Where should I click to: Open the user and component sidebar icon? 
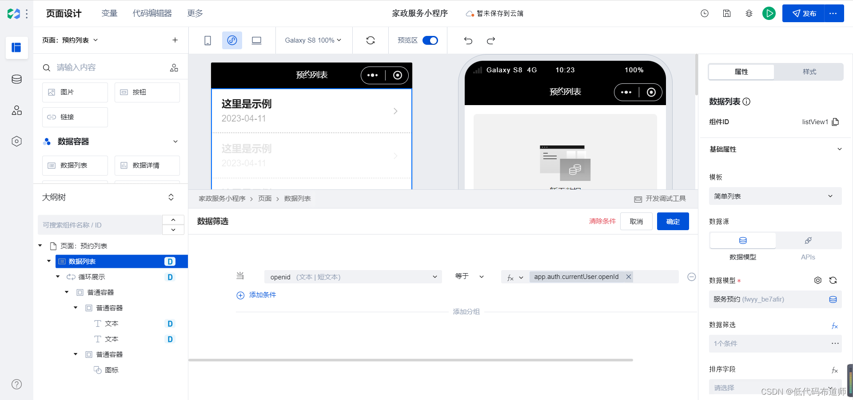(x=16, y=110)
